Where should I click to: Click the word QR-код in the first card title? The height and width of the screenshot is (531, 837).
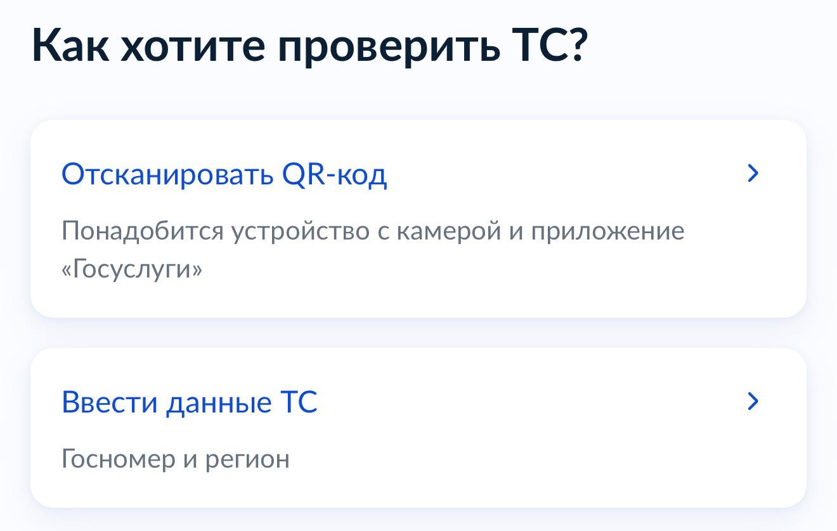tap(334, 174)
